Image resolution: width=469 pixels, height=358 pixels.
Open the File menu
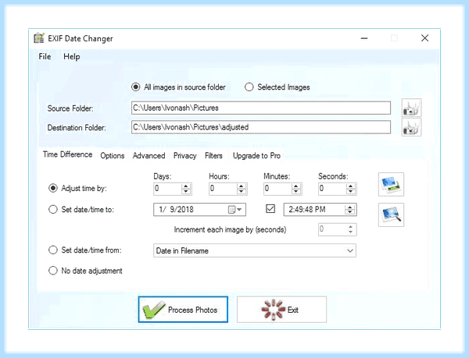tap(45, 57)
